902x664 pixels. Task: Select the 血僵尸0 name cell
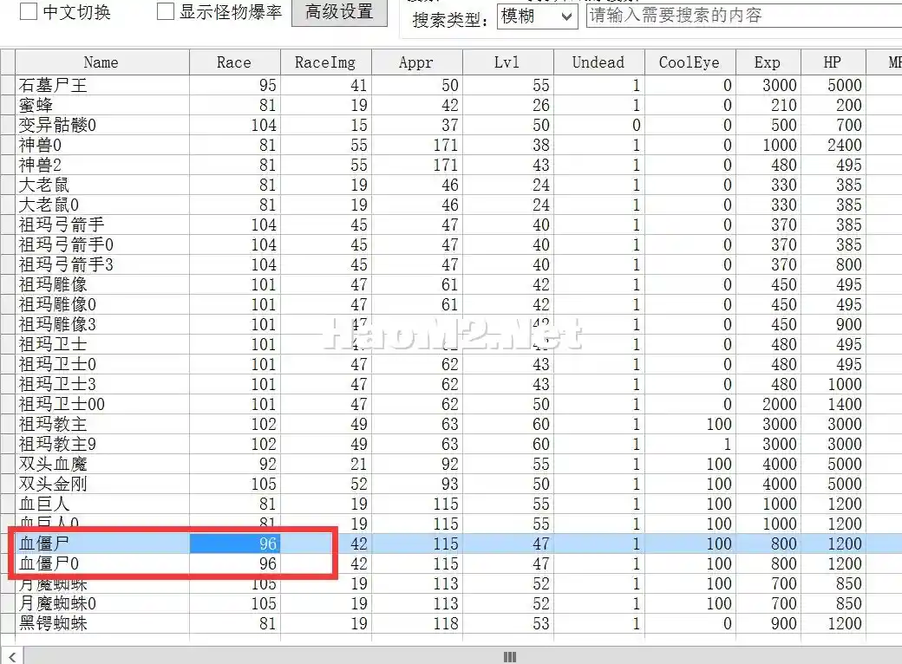101,563
